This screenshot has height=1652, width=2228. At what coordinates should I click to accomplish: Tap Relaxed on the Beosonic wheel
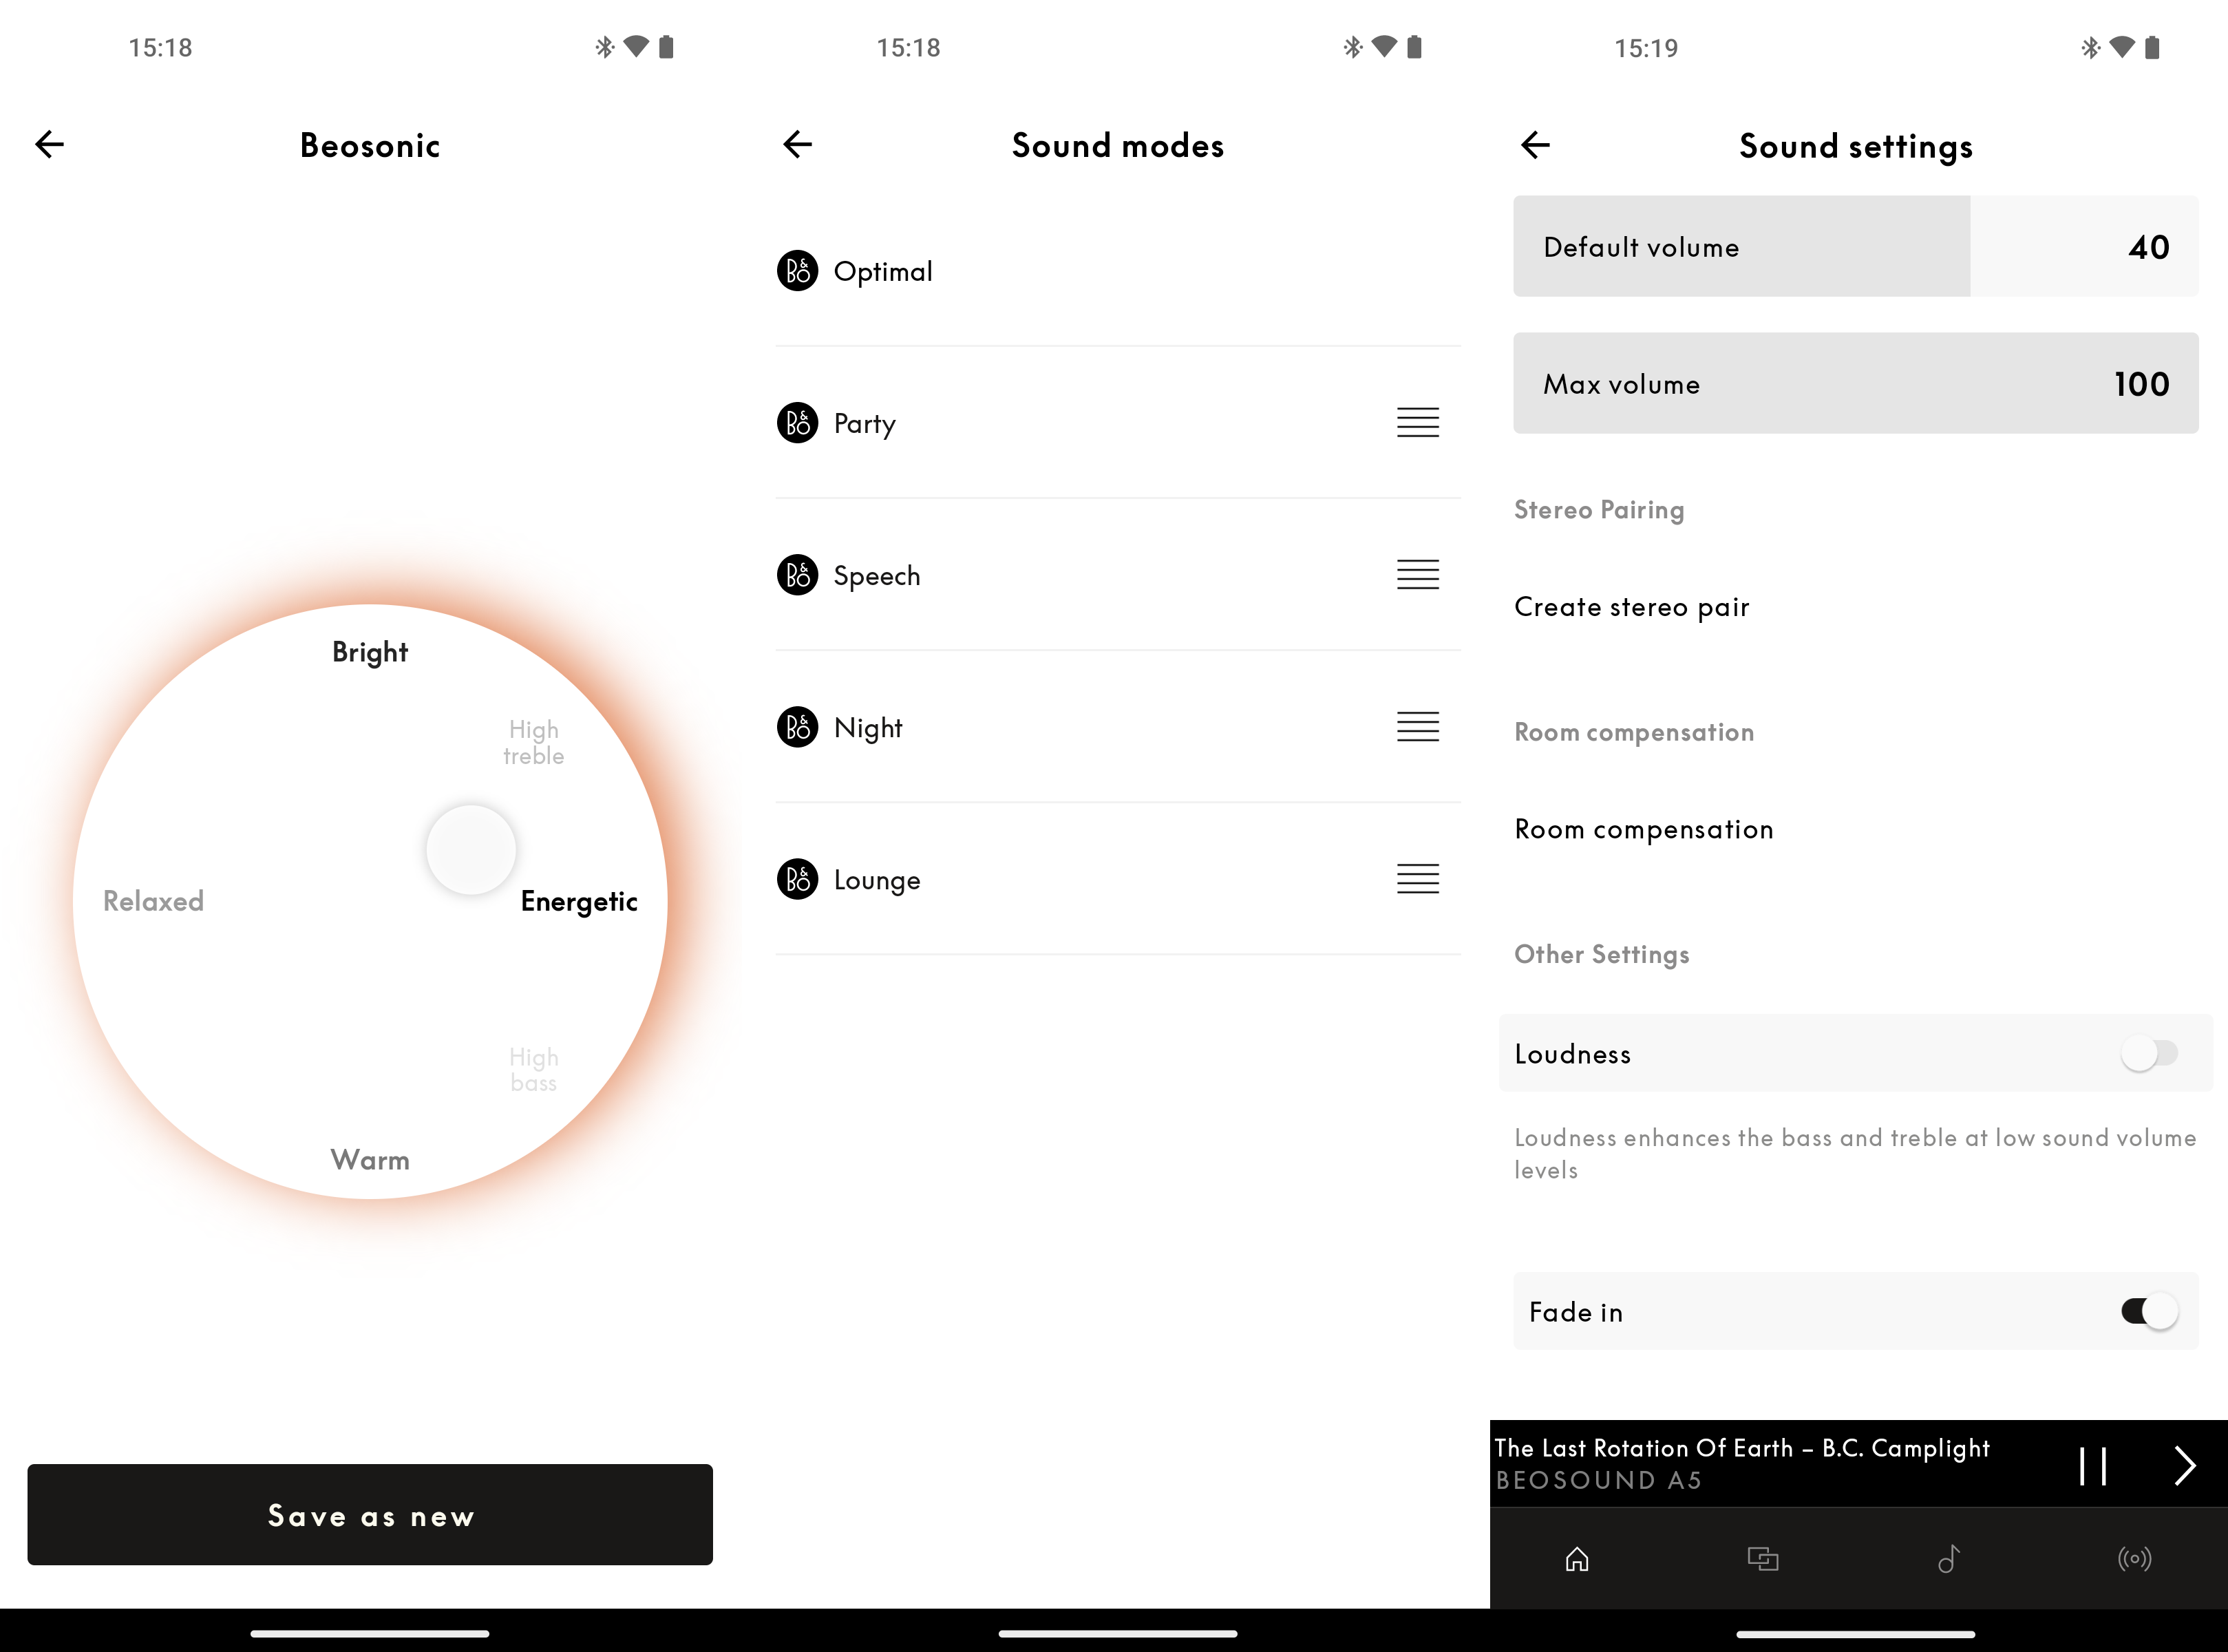point(154,901)
